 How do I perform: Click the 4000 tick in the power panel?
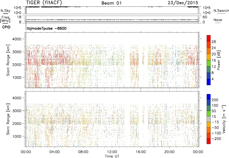(x=17, y=39)
